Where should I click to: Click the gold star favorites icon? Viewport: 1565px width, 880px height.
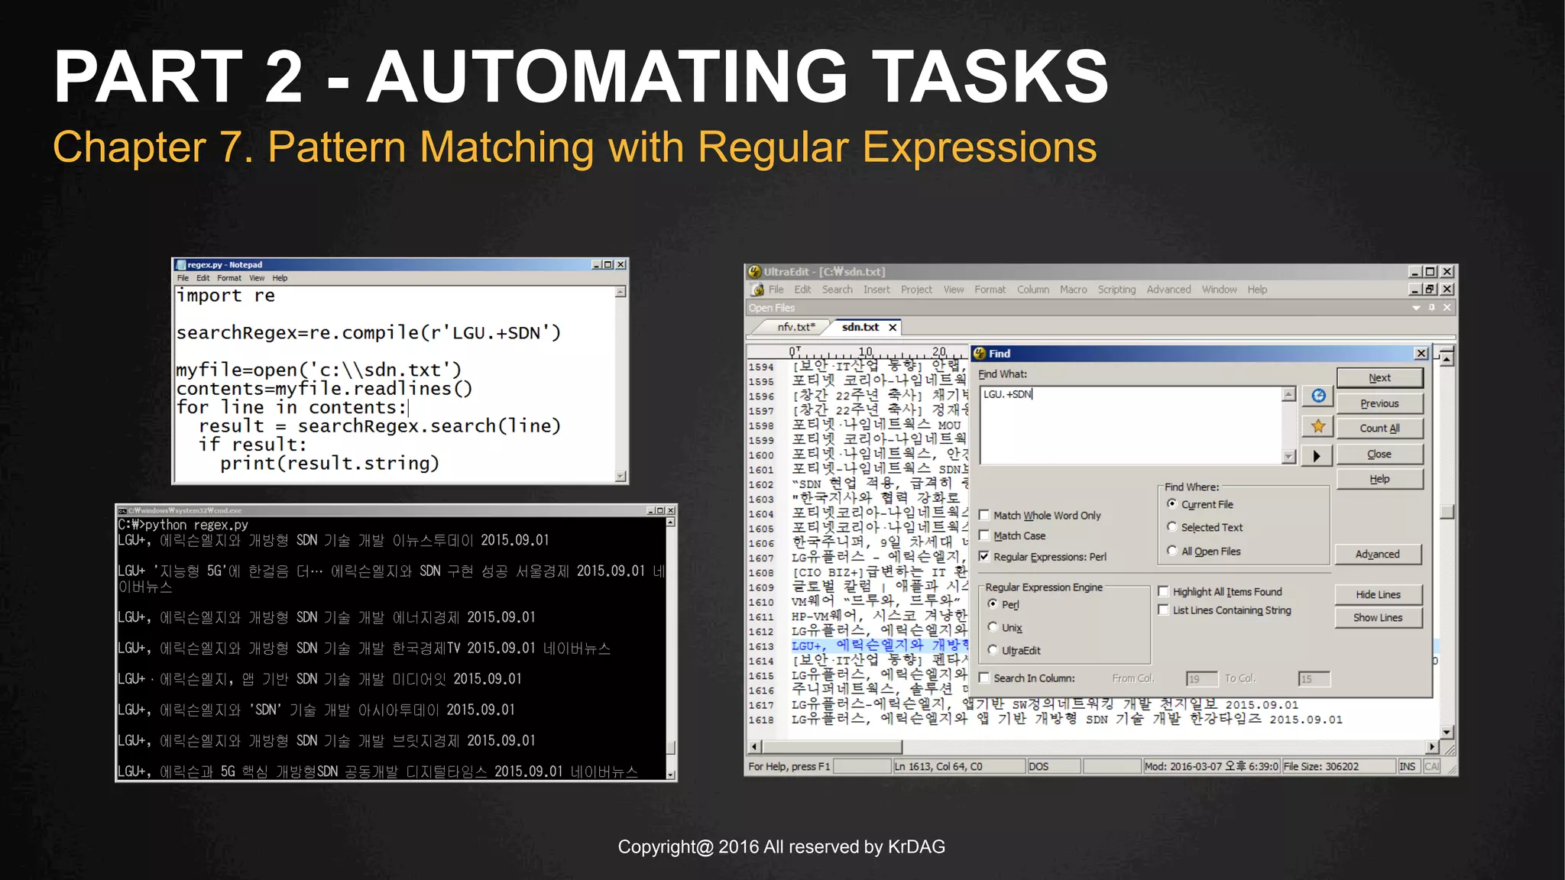(x=1318, y=426)
